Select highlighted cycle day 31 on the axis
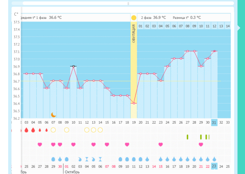Image resolution: width=245 pixels, height=174 pixels. (x=214, y=122)
